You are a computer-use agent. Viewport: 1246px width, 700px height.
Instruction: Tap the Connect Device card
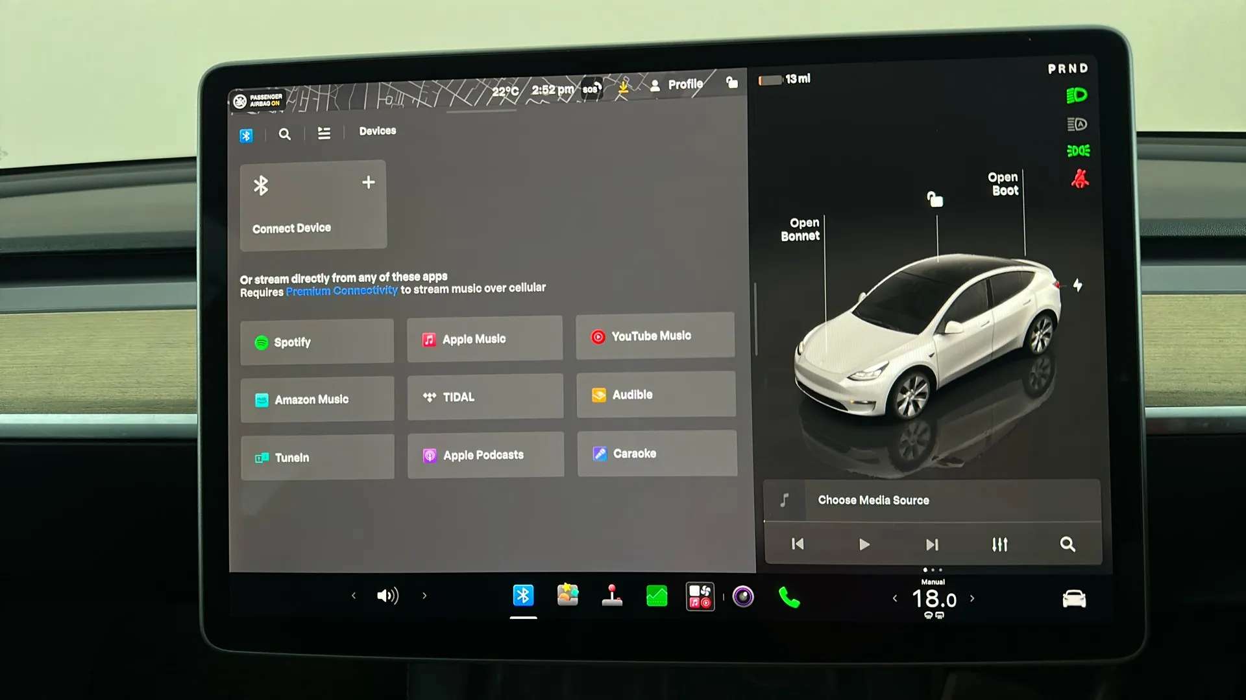tap(313, 205)
